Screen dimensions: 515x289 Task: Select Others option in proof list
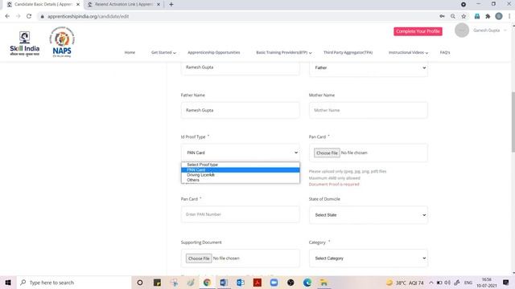click(x=240, y=180)
